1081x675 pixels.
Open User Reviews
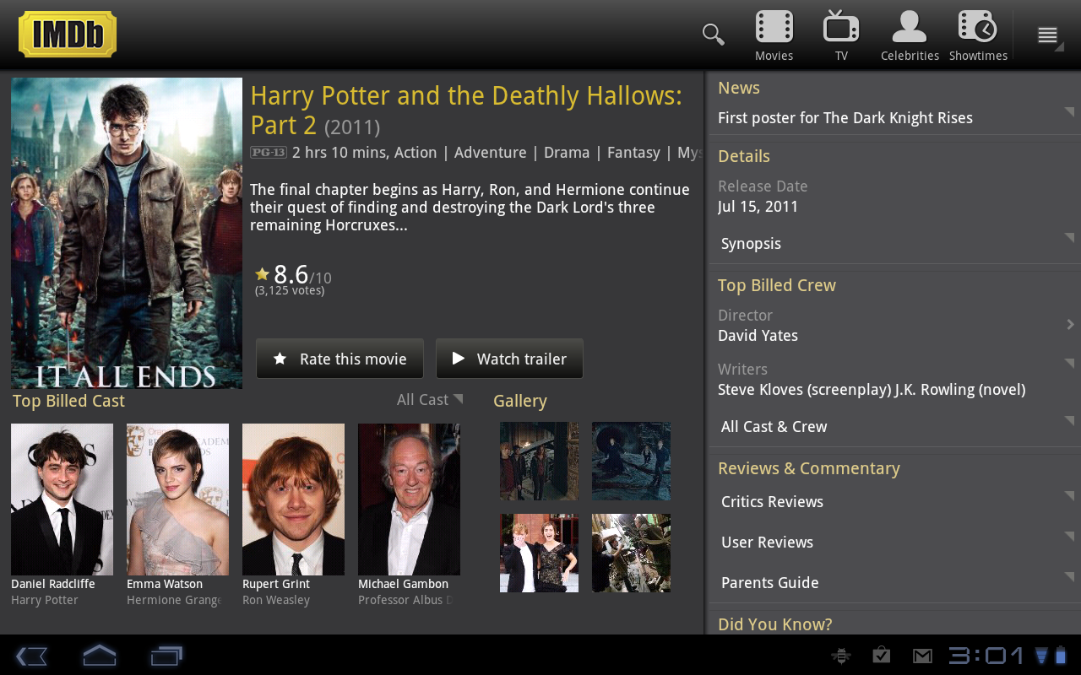[x=894, y=543]
